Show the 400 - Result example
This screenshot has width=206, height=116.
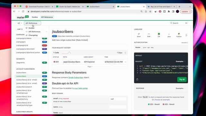[168, 104]
